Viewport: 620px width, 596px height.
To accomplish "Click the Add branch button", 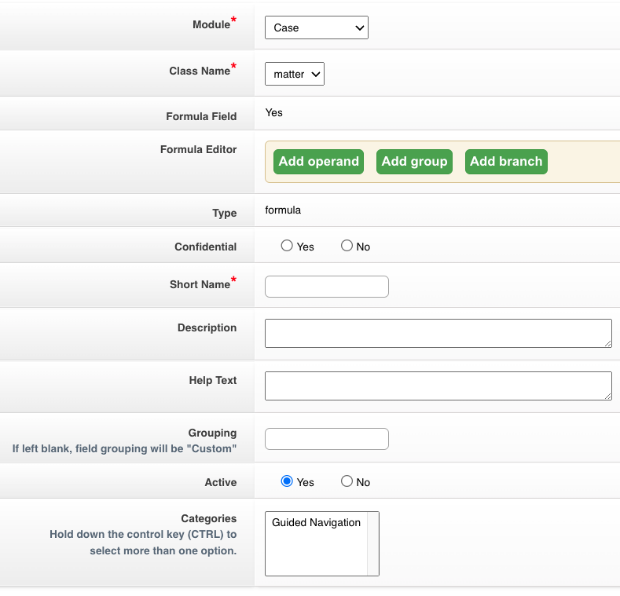I will [506, 162].
